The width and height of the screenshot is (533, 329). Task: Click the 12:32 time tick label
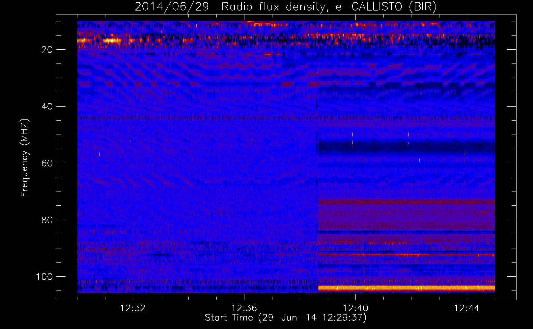coord(133,308)
